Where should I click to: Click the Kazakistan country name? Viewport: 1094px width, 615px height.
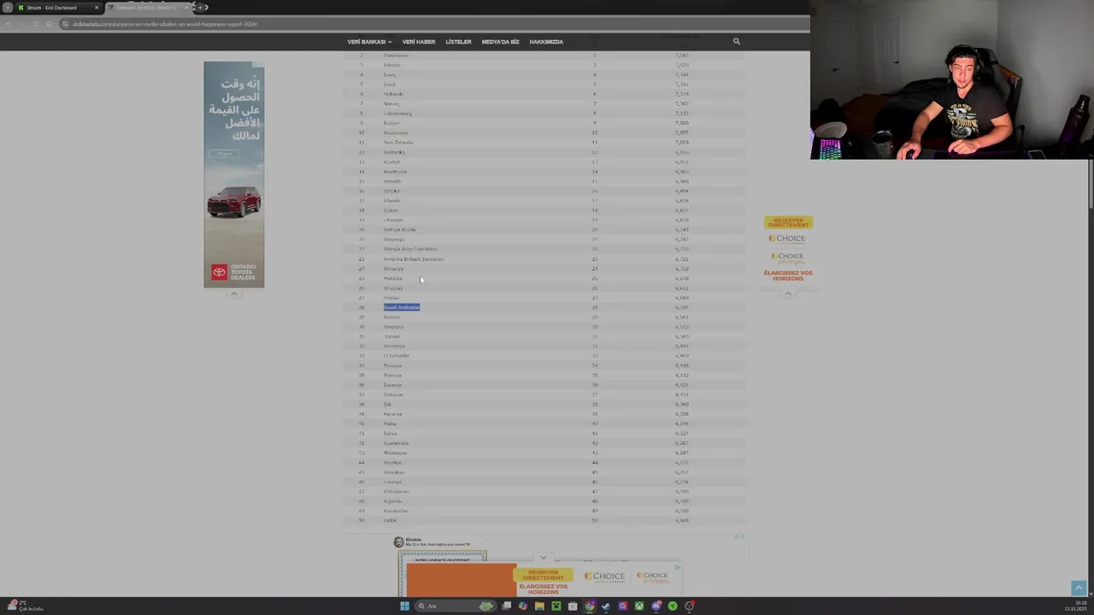coord(396,511)
